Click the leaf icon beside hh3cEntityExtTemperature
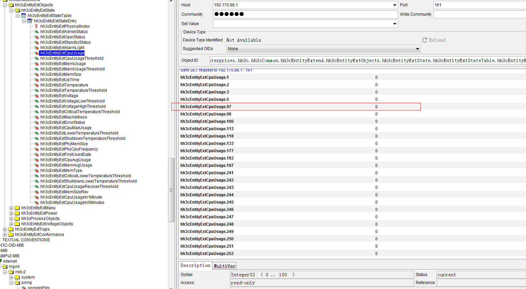The height and width of the screenshot is (289, 526). pyautogui.click(x=36, y=85)
